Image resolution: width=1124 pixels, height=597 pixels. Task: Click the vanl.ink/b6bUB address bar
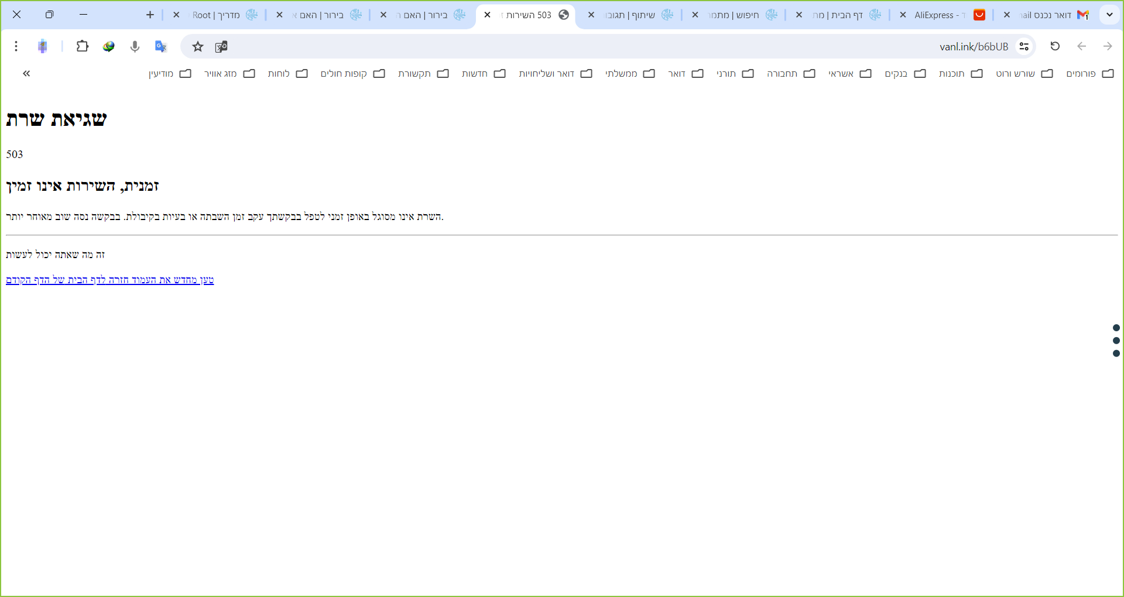609,46
